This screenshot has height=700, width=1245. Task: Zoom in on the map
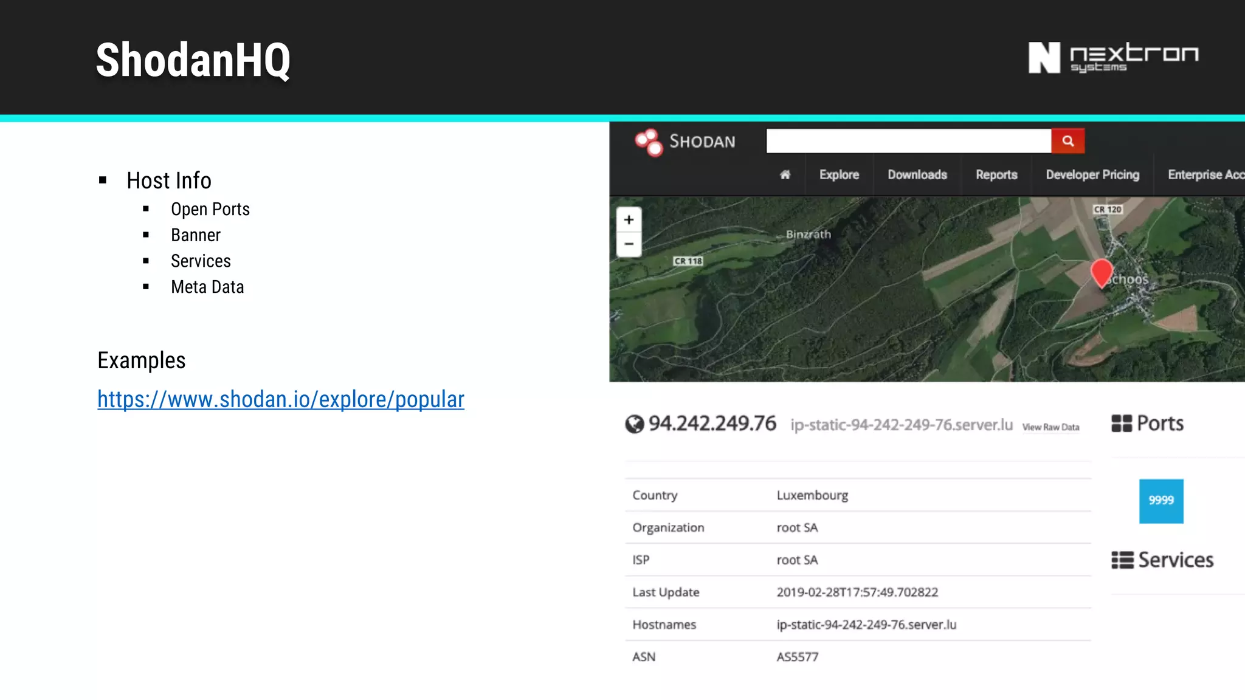pyautogui.click(x=629, y=220)
